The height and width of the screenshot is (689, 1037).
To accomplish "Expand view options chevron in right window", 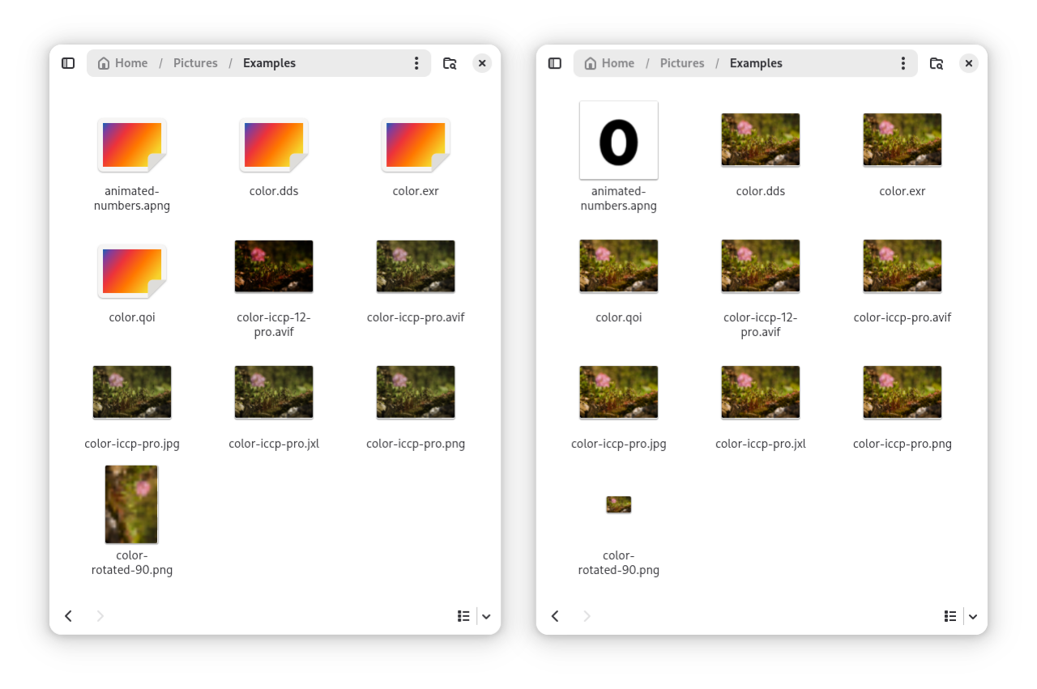I will tap(973, 616).
